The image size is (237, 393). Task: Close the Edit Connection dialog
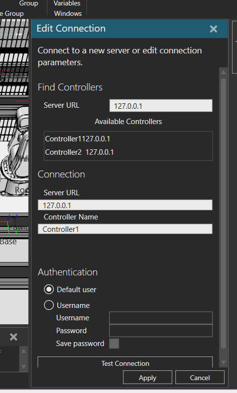[213, 29]
